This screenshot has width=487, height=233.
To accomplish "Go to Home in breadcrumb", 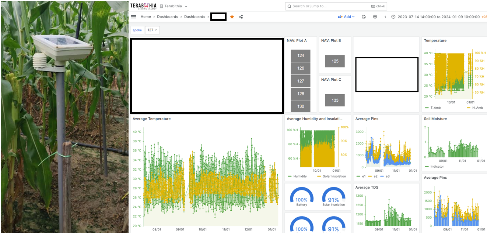I will click(x=146, y=17).
